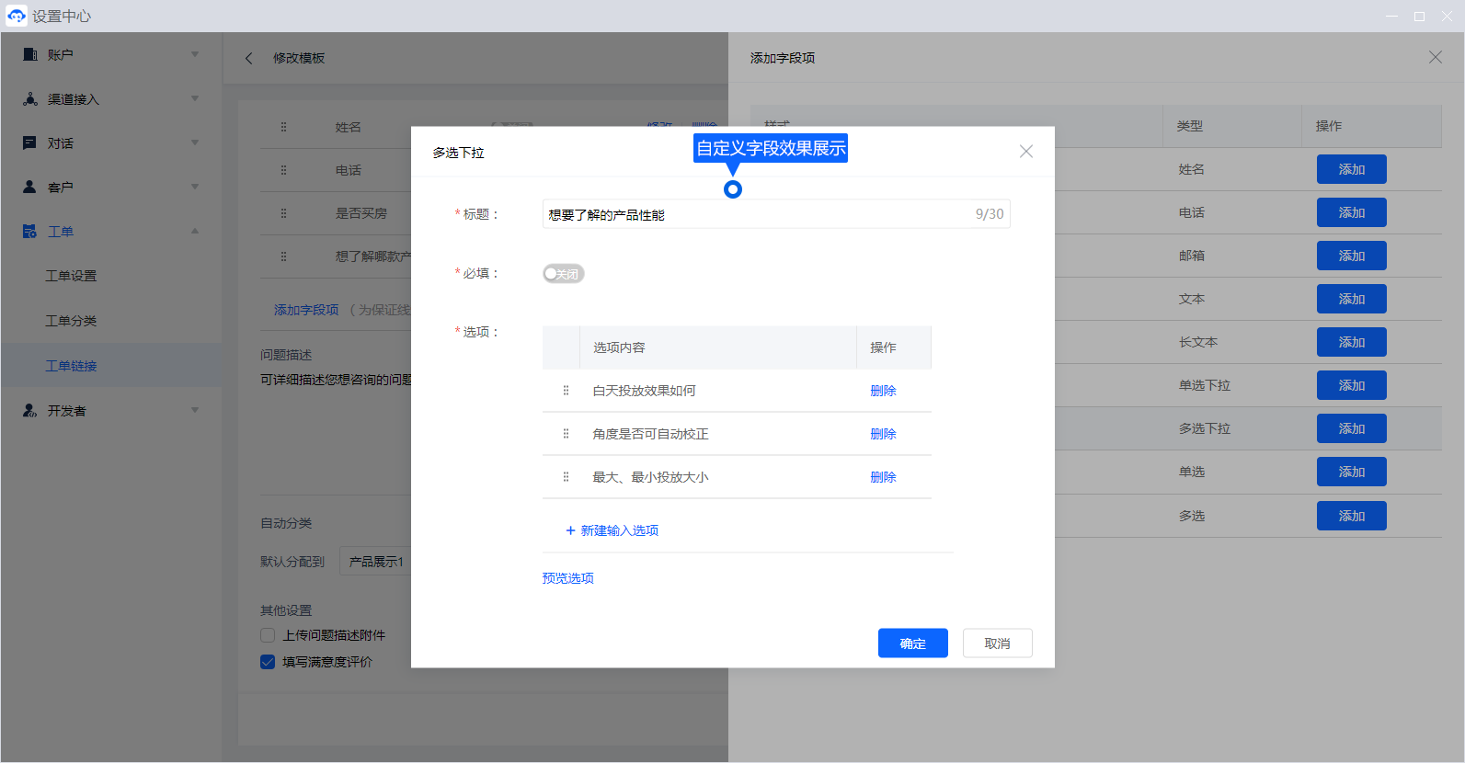Toggle the 必填 required switch
Screen dimensions: 1465x763
(x=563, y=274)
